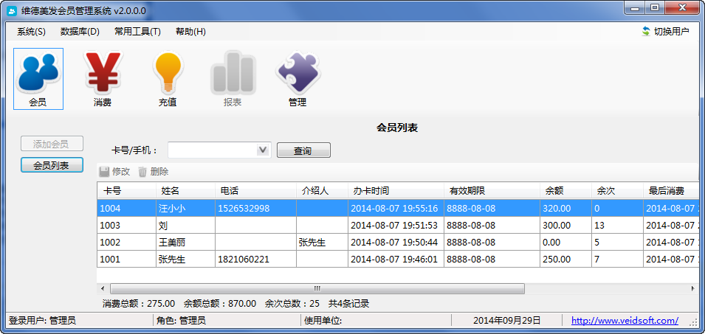Viewport: 705px width, 334px height.
Task: Click the 修改 save/edit toolbar icon
Action: coord(104,172)
